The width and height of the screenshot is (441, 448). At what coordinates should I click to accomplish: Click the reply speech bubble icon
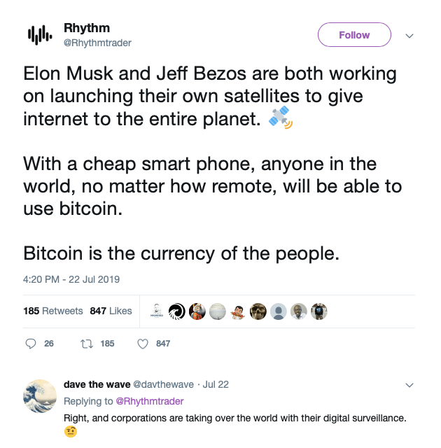pyautogui.click(x=30, y=344)
